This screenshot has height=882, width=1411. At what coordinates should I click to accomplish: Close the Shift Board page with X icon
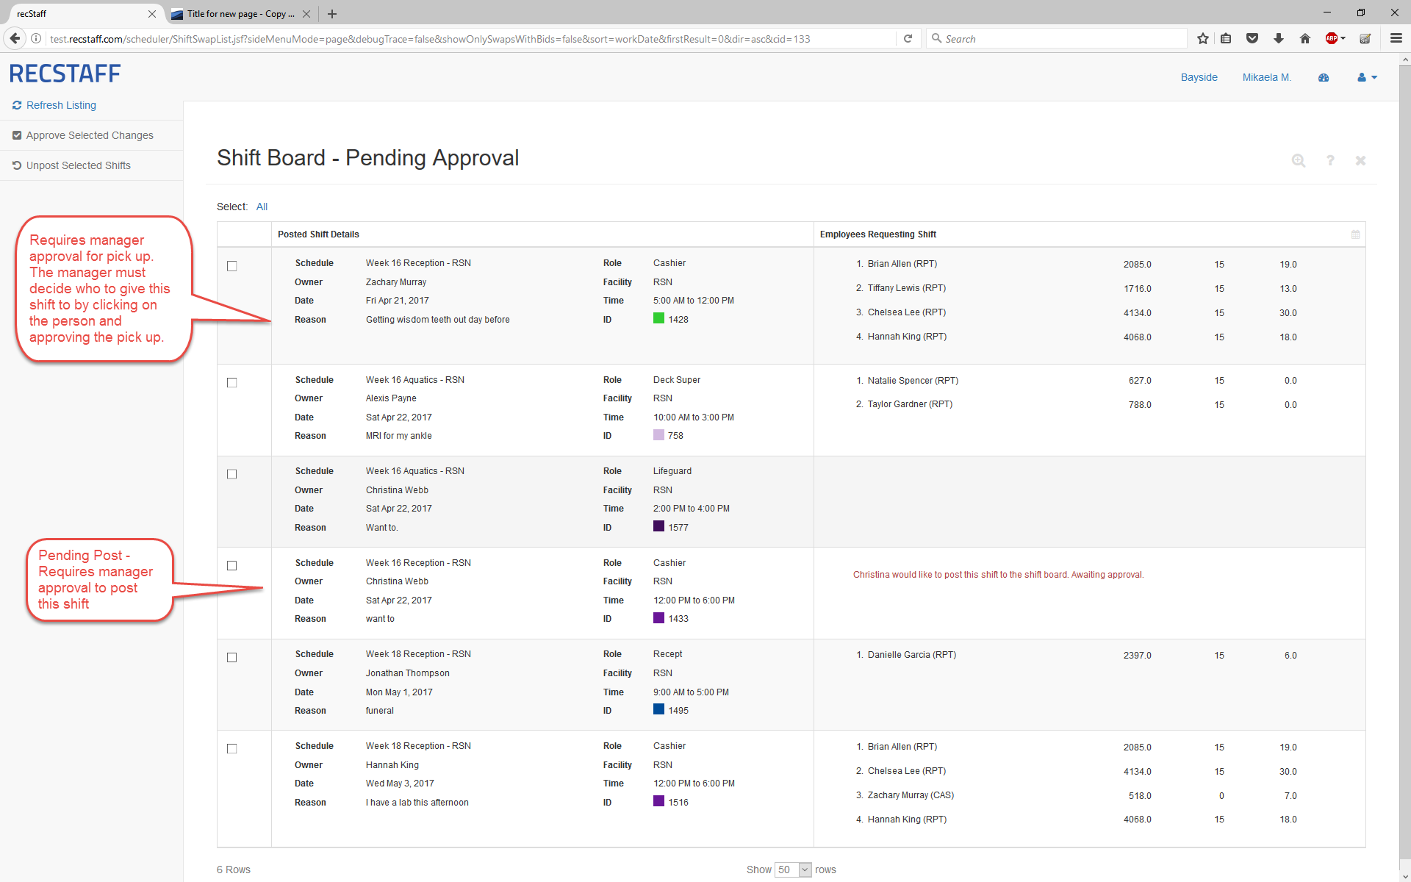pos(1360,160)
